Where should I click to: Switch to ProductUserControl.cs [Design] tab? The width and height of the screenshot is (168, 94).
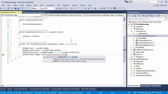coord(33,12)
